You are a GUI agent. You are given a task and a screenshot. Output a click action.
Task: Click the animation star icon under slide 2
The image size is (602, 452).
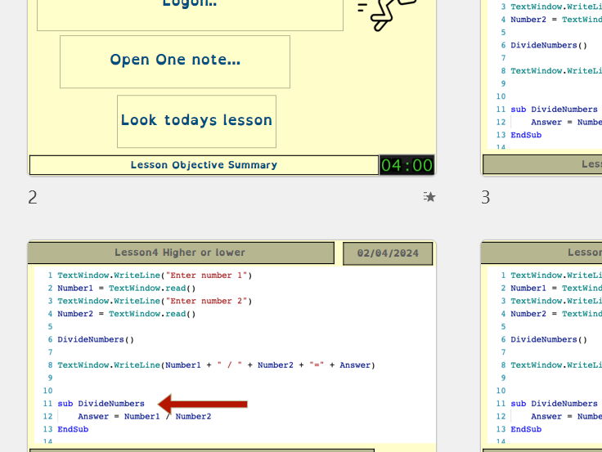(429, 197)
